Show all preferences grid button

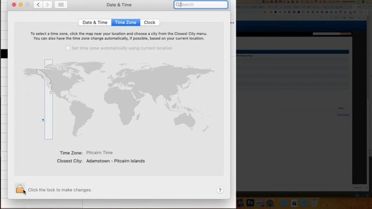pos(61,5)
